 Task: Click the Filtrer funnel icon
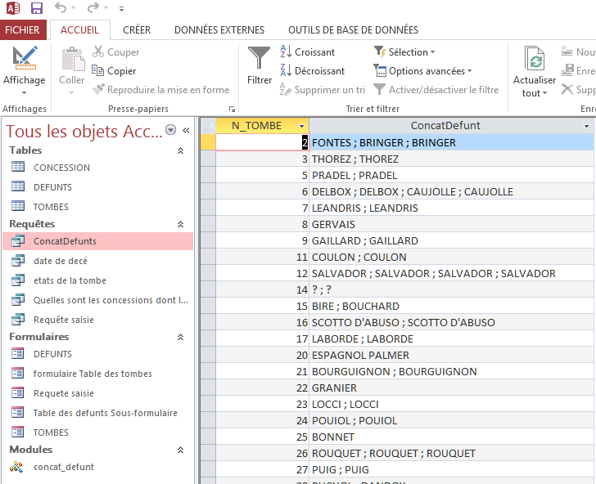tap(259, 58)
